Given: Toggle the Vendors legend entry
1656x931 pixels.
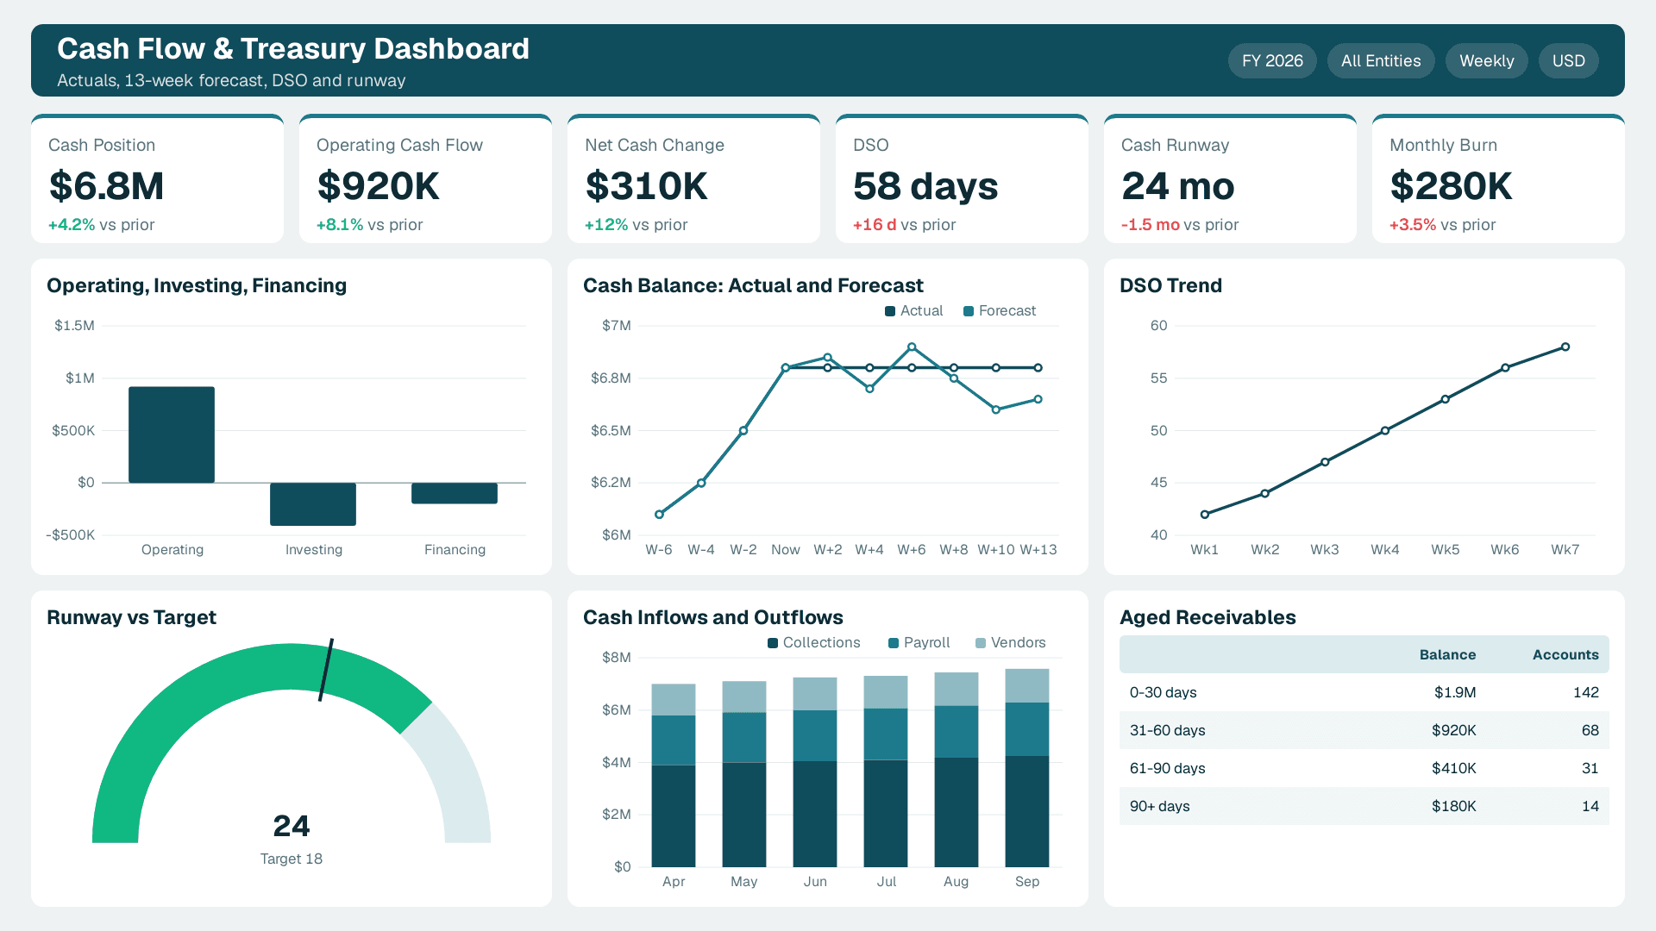Looking at the screenshot, I should click(x=1011, y=643).
